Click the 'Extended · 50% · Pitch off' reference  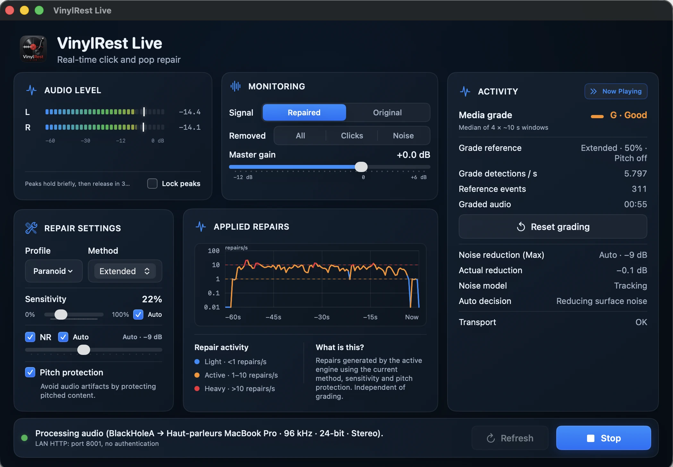pyautogui.click(x=614, y=153)
